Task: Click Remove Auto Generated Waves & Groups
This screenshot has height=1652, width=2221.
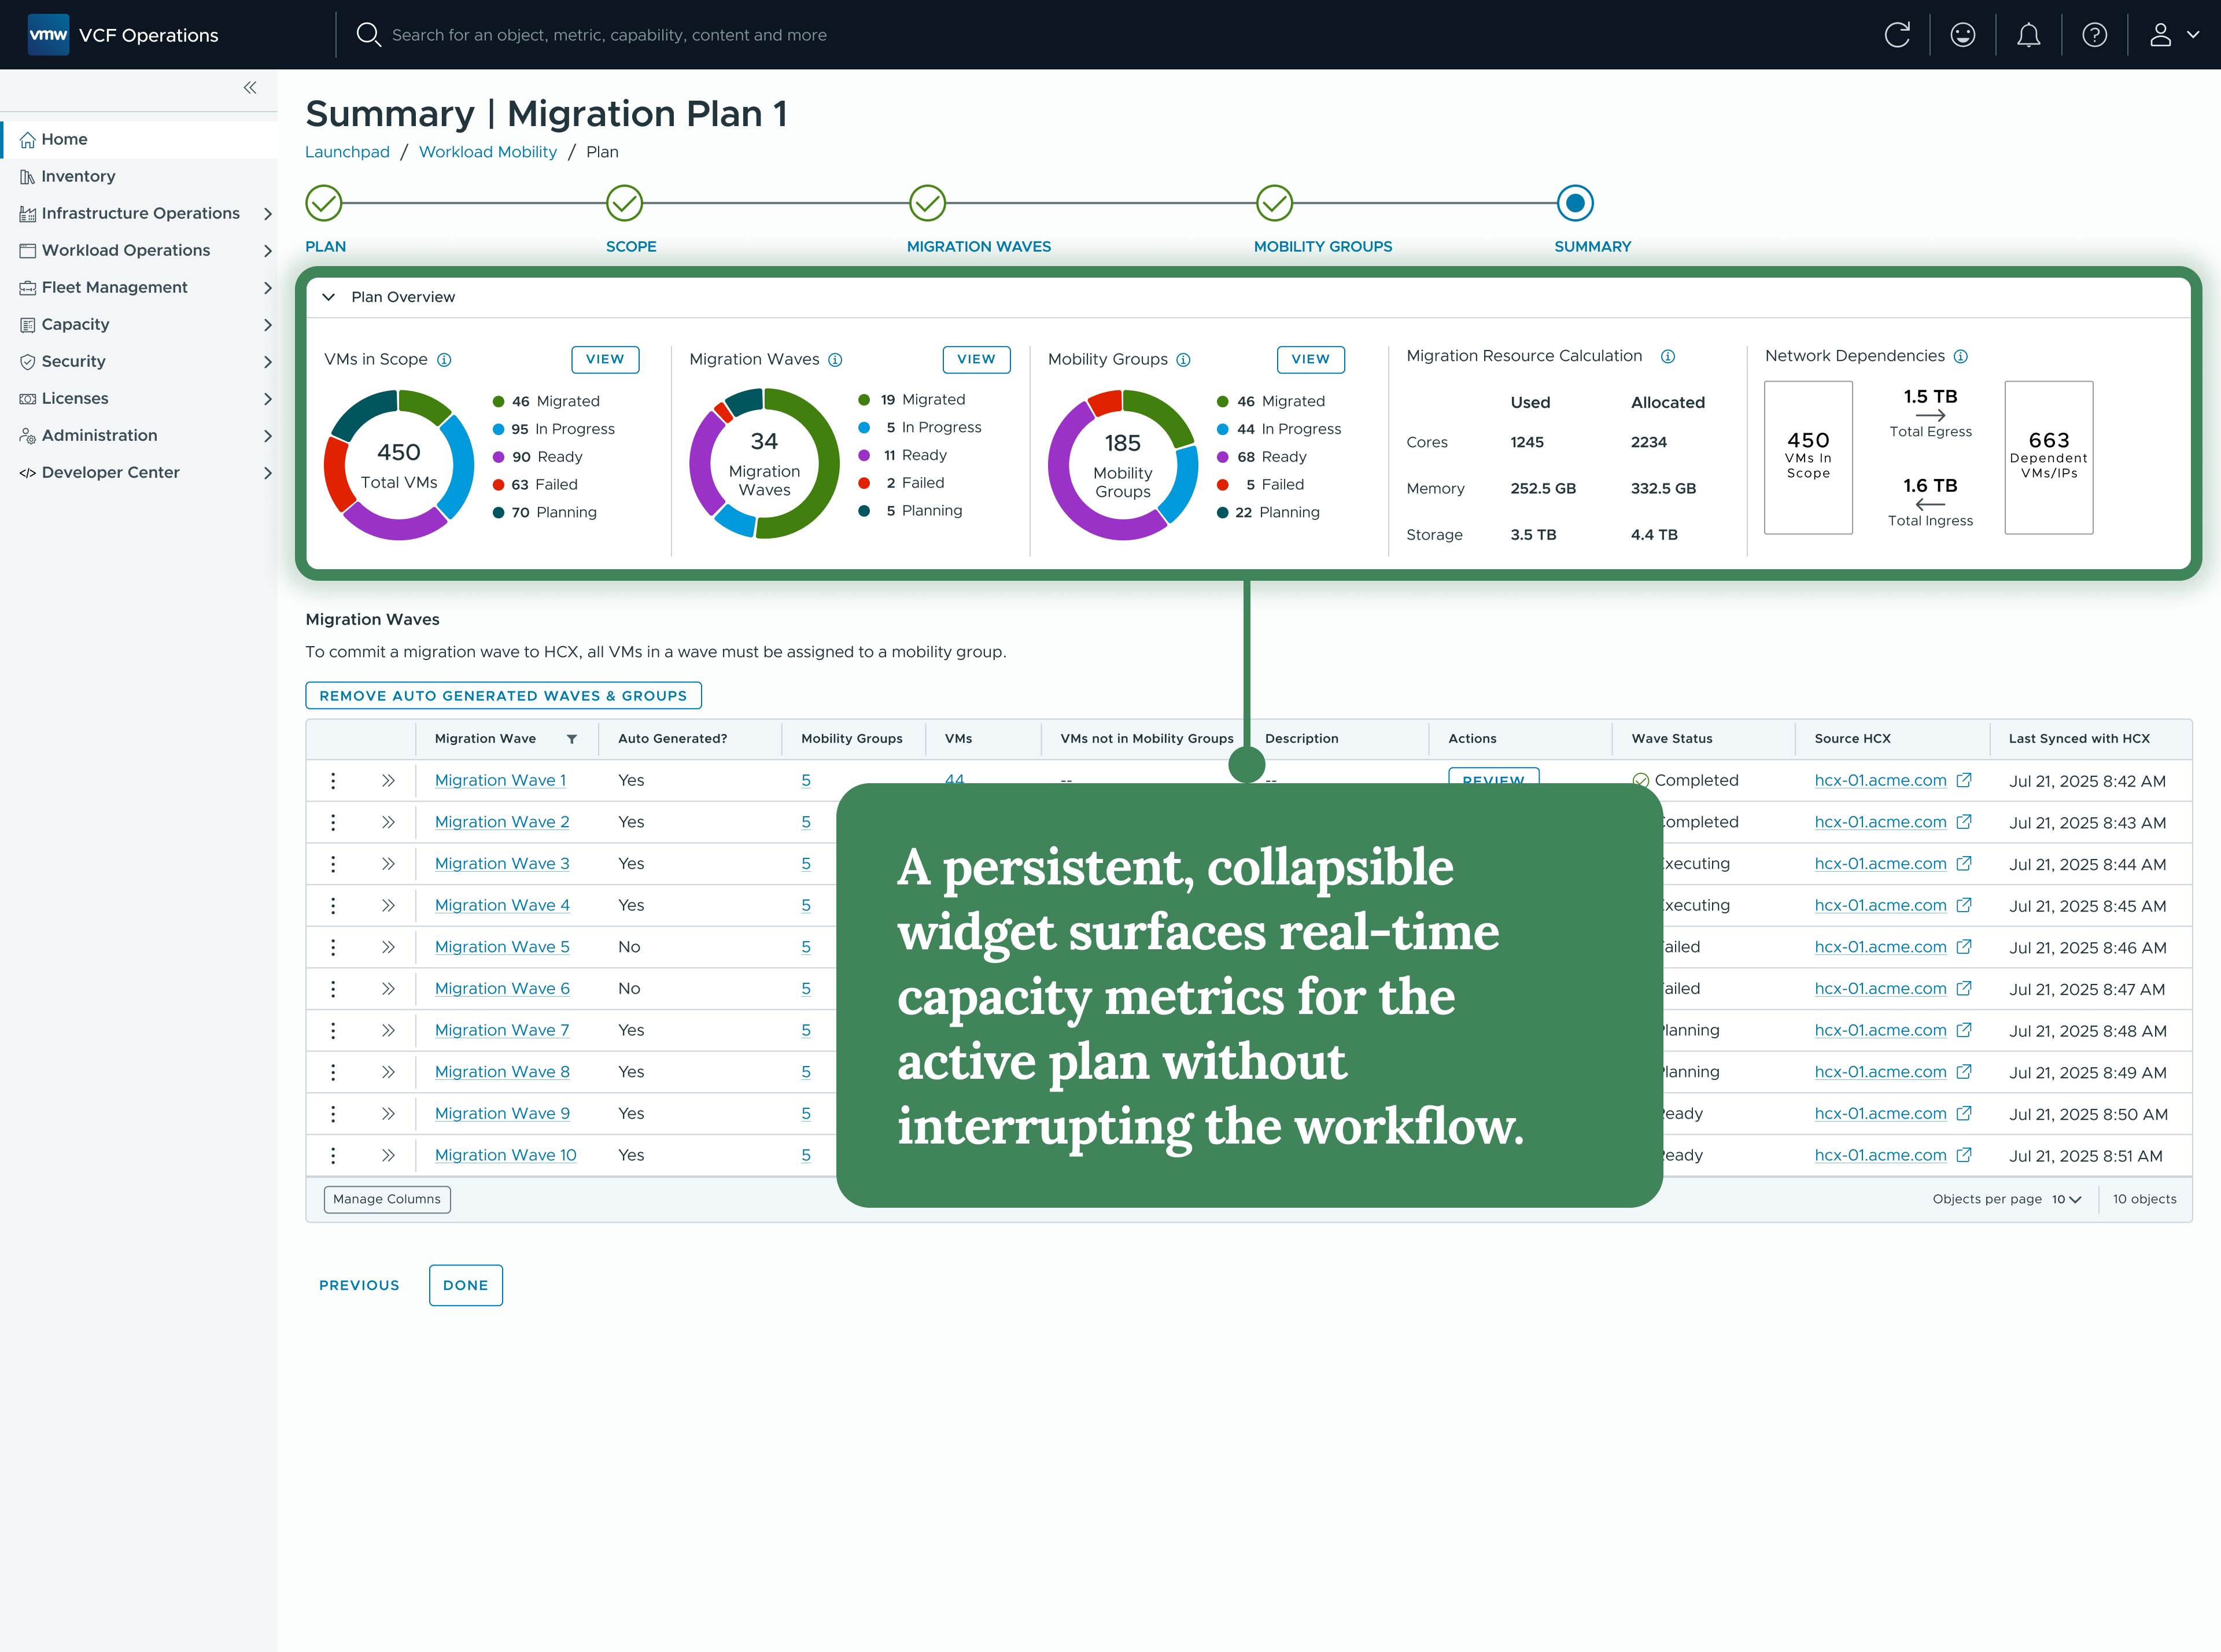Action: [x=503, y=696]
